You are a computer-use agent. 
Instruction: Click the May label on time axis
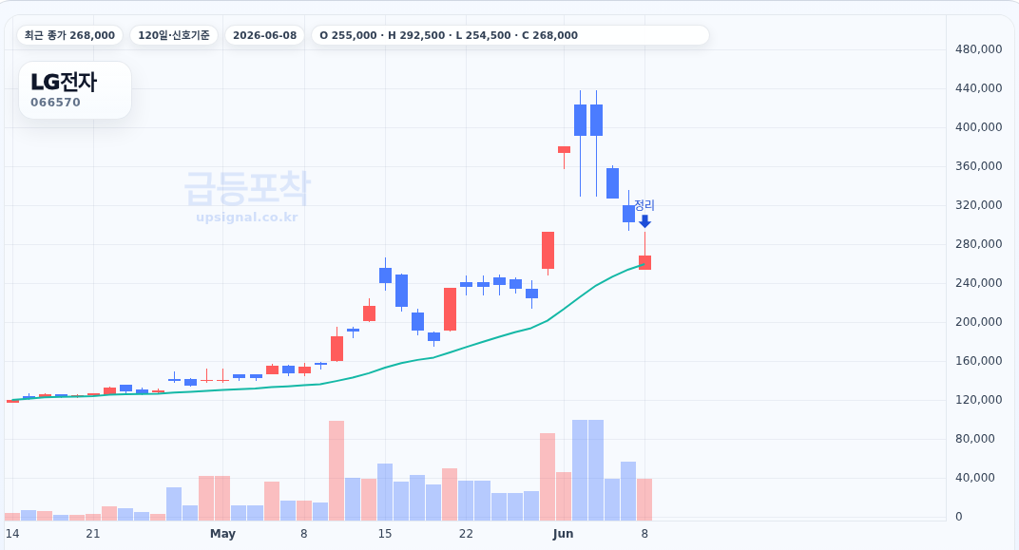click(222, 534)
